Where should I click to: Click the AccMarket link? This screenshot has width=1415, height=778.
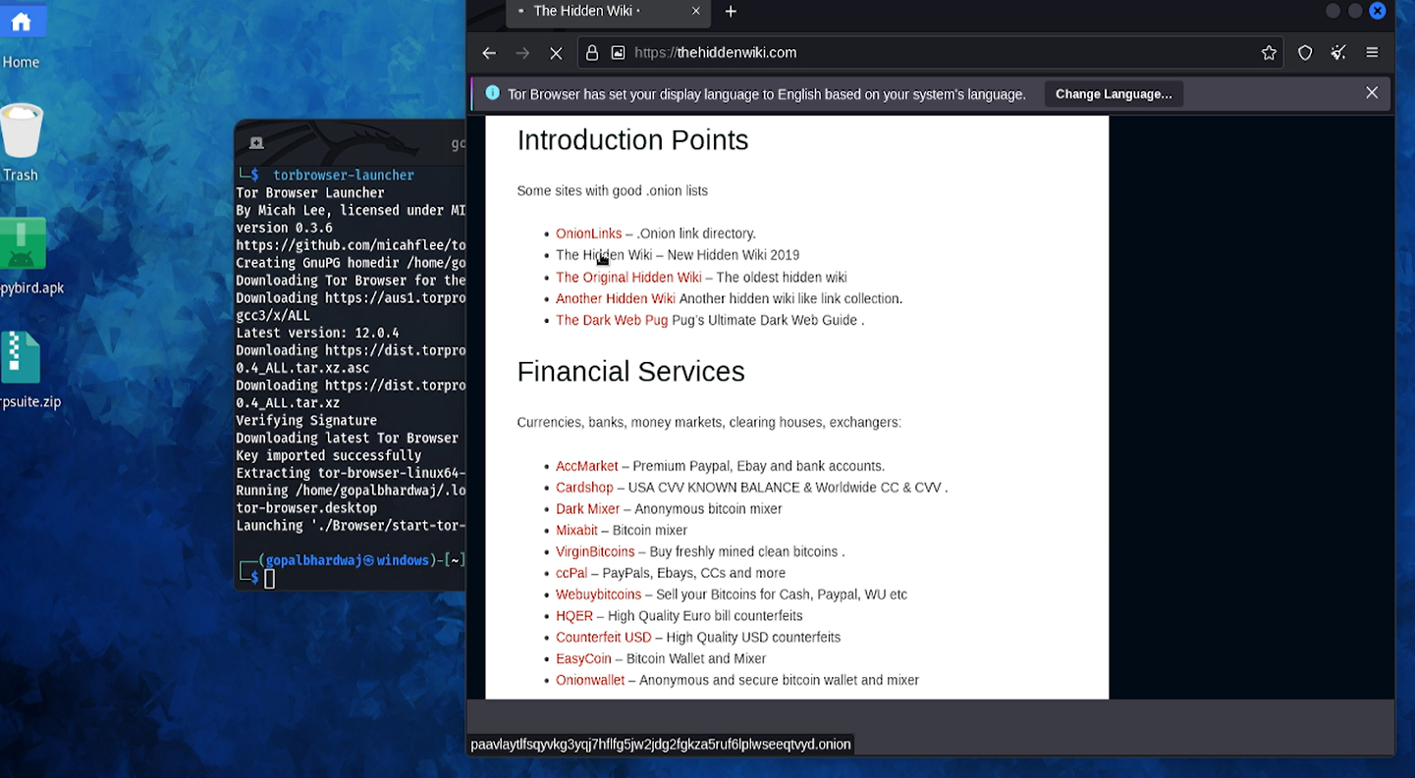click(587, 466)
